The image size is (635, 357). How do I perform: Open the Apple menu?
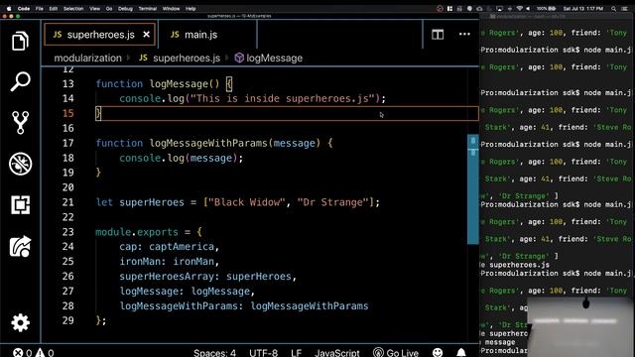(x=9, y=8)
